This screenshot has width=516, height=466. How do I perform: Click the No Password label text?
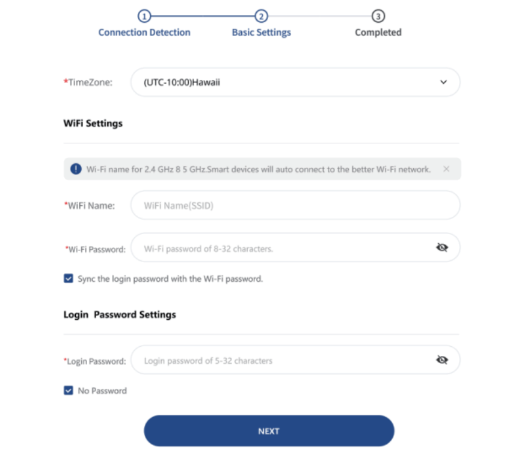(x=102, y=391)
